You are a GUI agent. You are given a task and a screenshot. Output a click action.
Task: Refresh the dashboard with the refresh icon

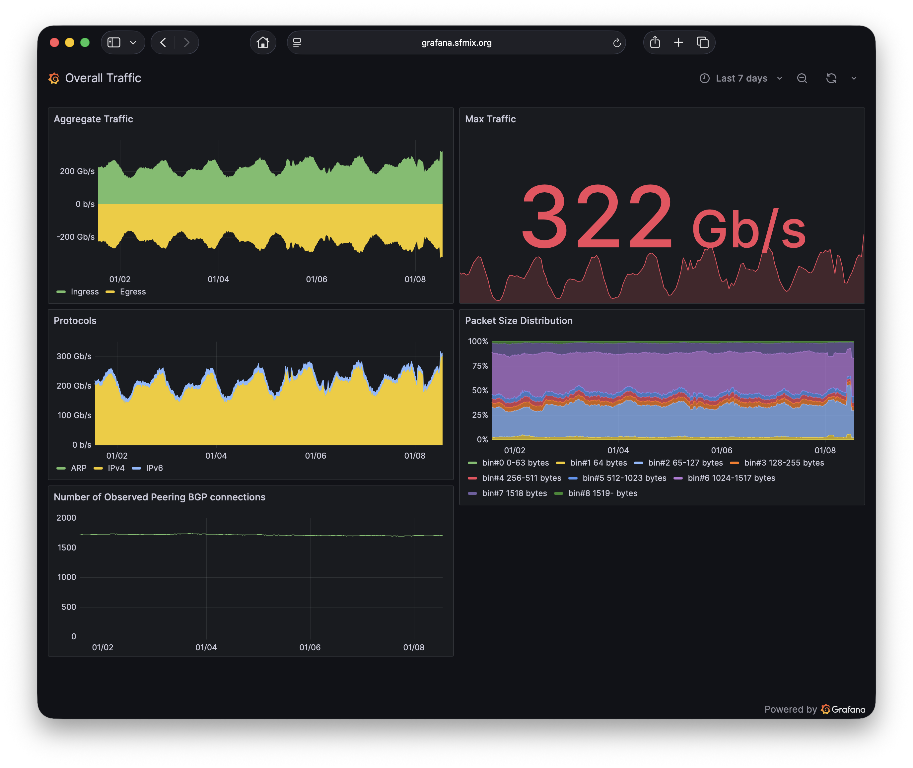pos(831,78)
